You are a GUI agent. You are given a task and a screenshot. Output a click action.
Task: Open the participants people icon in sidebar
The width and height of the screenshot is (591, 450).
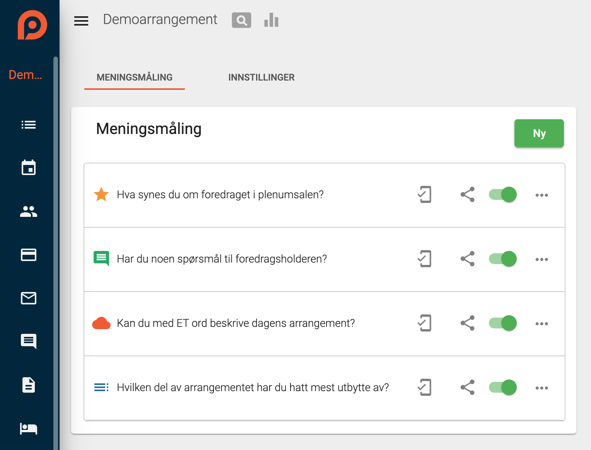click(29, 211)
